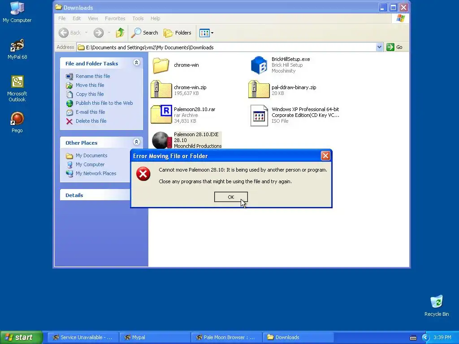459x344 pixels.
Task: Show hidden tray icons arrow
Action: 425,338
